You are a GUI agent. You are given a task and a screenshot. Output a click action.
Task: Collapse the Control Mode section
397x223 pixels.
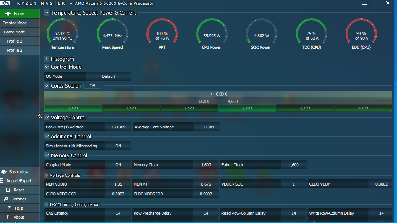pos(47,67)
